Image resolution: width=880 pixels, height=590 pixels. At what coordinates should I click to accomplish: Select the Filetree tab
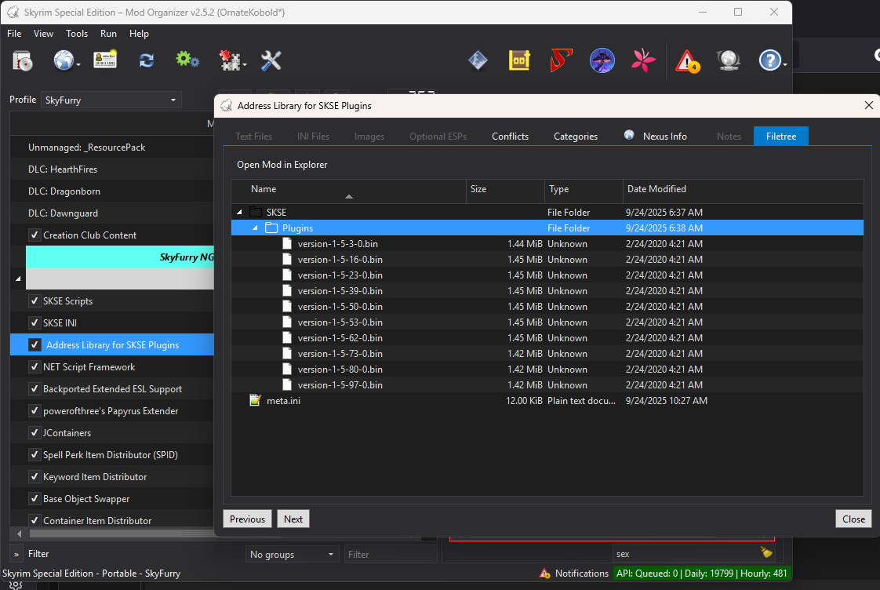780,137
